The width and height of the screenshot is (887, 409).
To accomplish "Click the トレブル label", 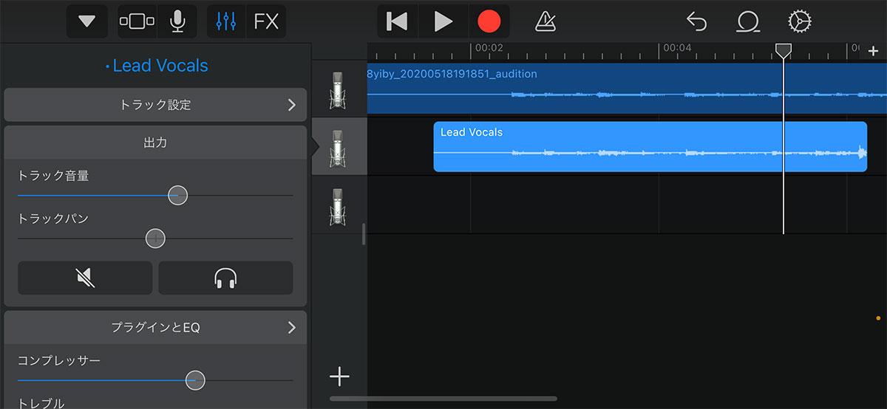I will [41, 403].
